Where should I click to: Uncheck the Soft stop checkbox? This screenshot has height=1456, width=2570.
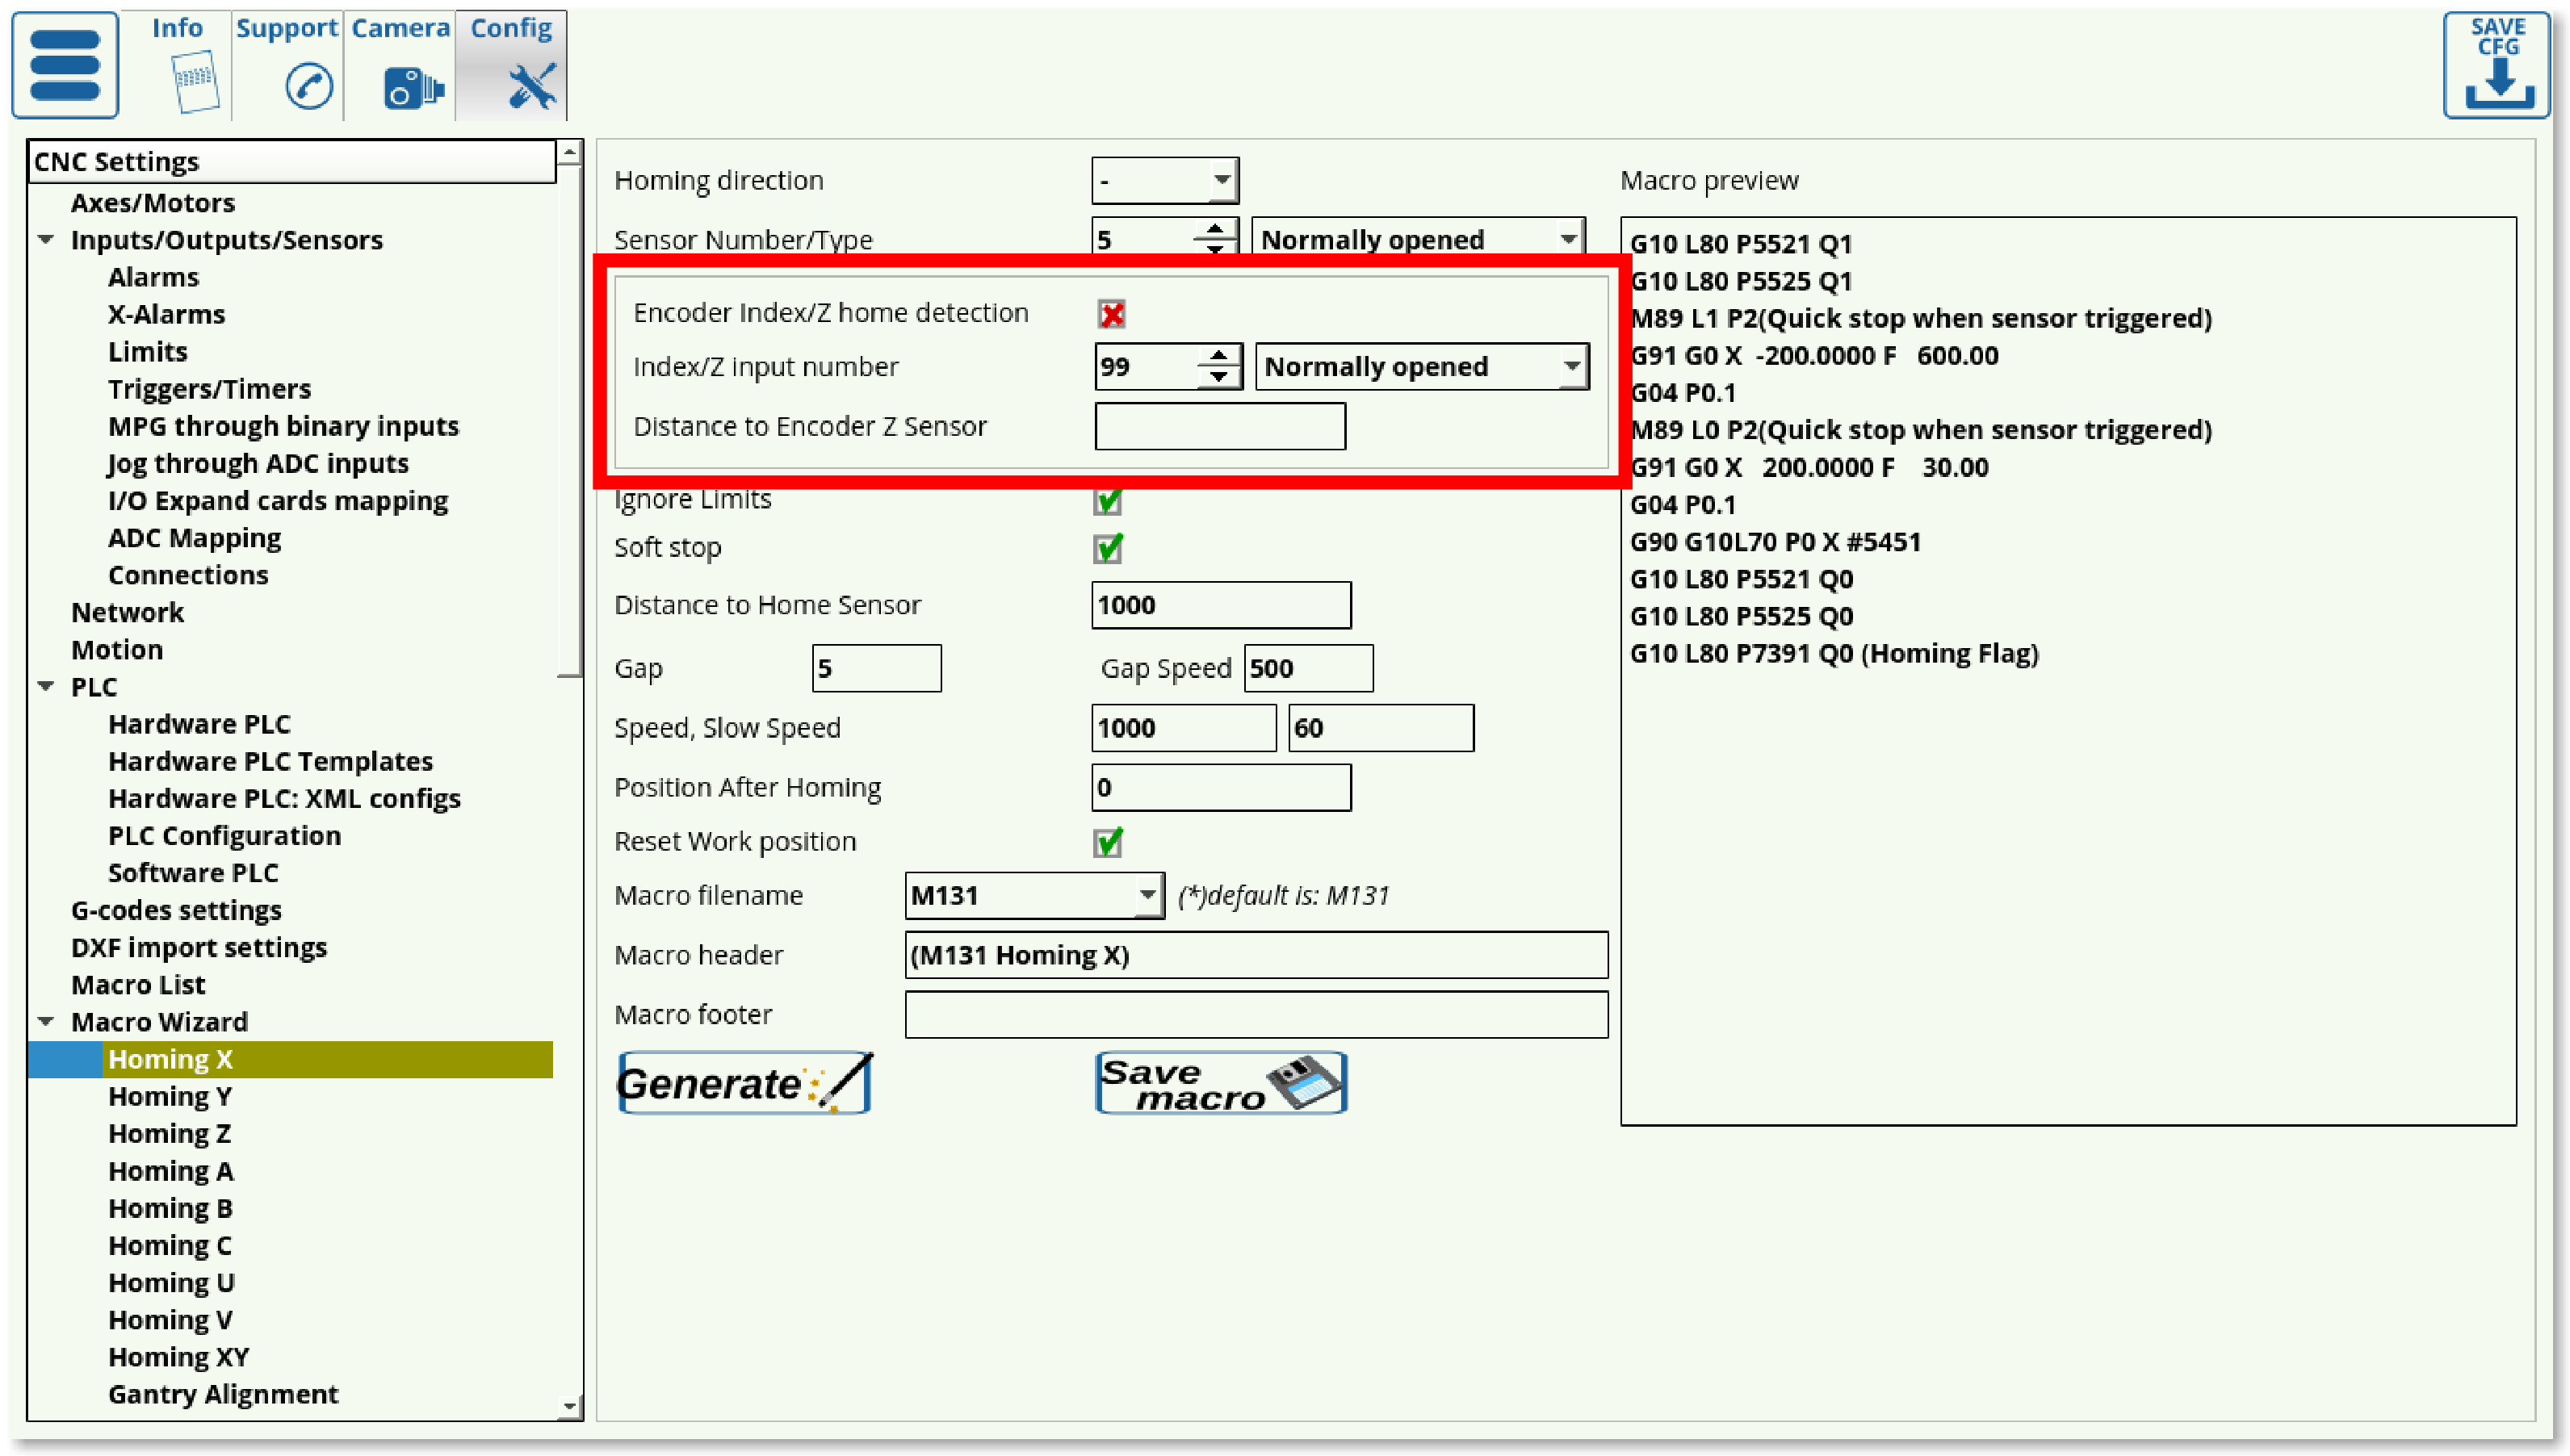tap(1108, 548)
